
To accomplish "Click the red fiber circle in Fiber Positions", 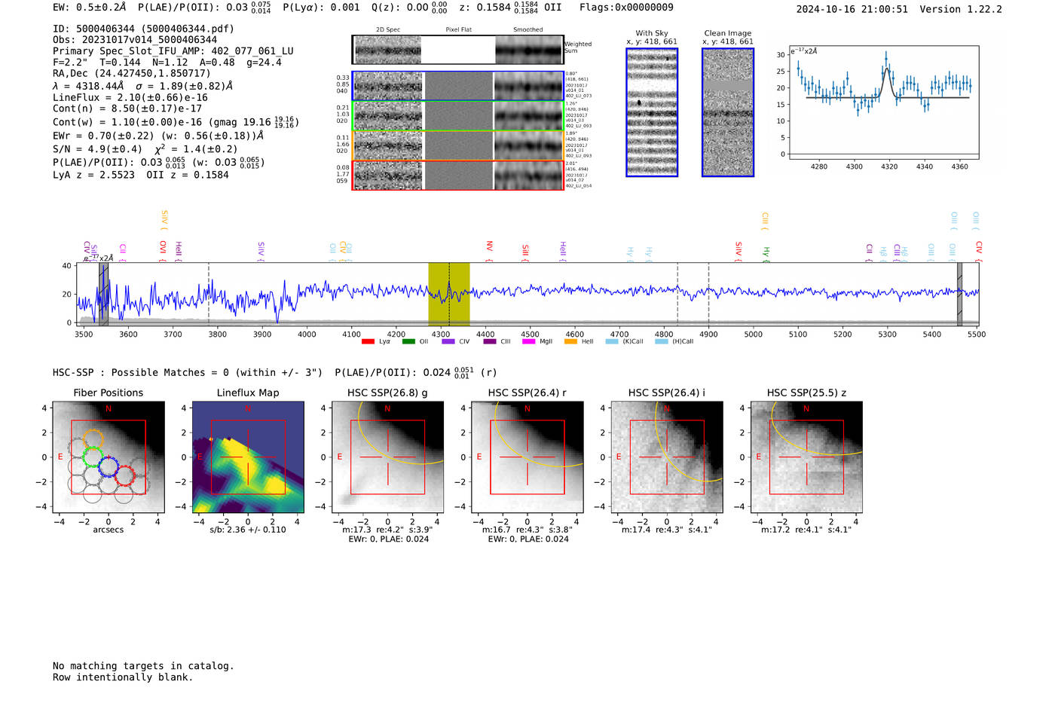I will click(125, 476).
